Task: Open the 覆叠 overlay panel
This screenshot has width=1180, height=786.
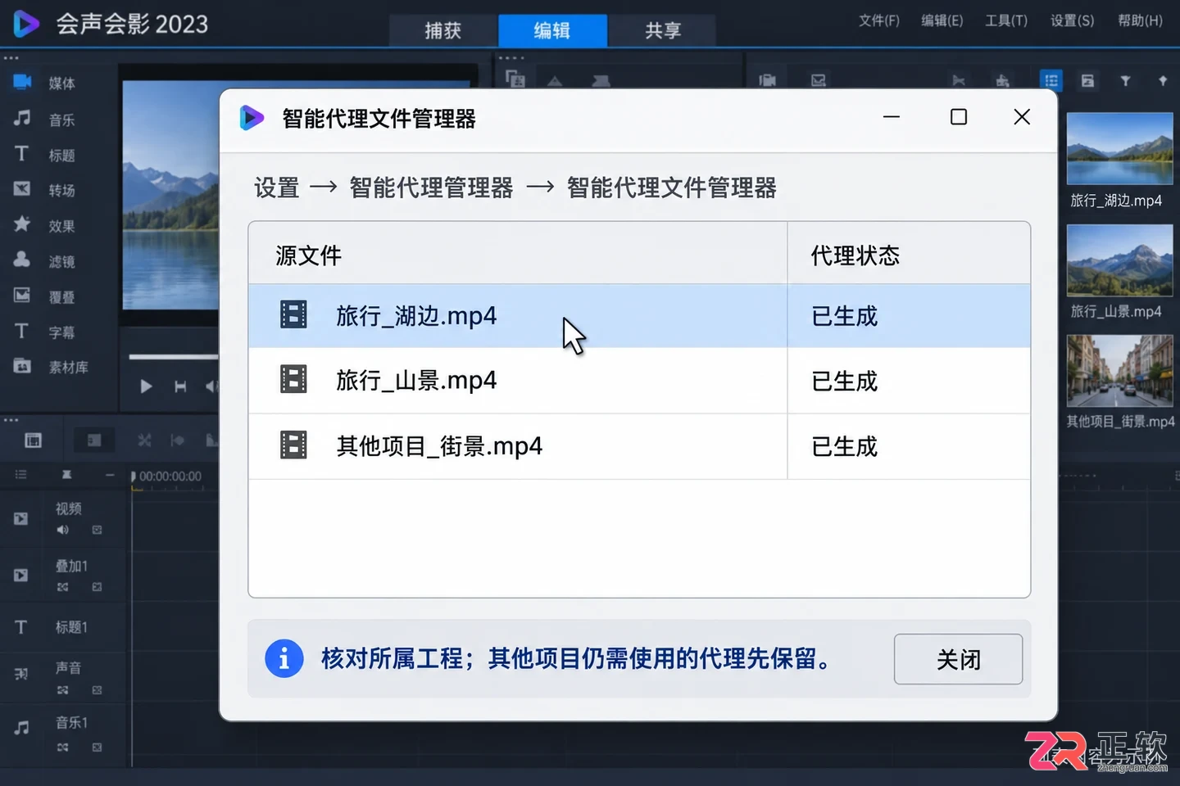Action: [x=44, y=296]
